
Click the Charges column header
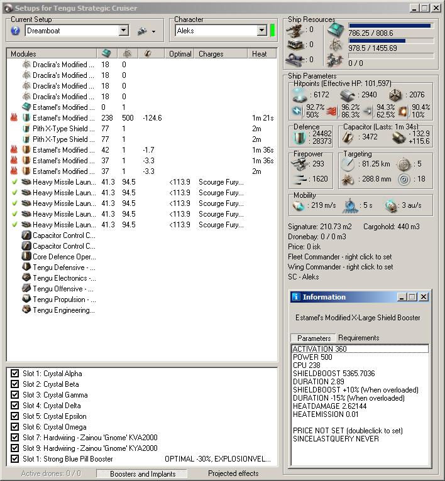pos(221,53)
